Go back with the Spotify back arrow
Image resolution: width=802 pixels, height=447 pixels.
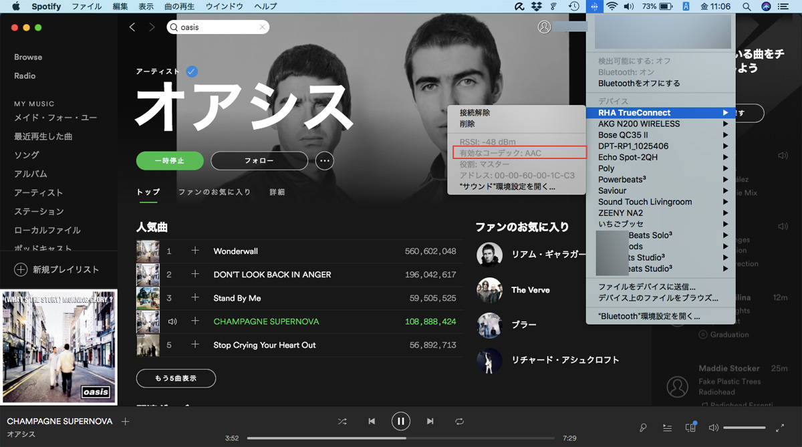(x=132, y=27)
